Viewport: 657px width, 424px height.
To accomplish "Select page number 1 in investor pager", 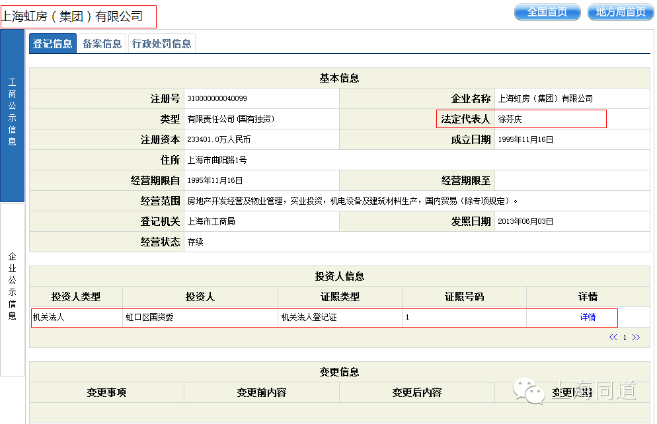I will 625,337.
